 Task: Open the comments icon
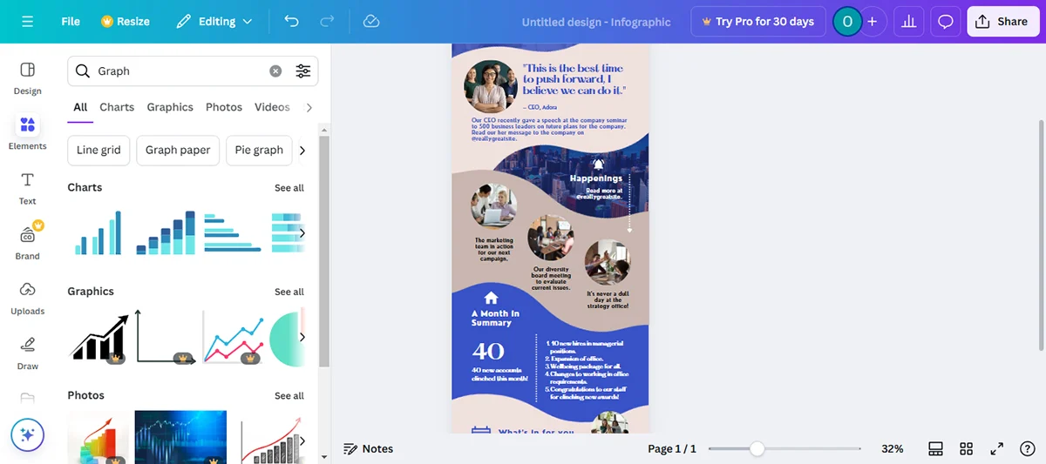946,22
